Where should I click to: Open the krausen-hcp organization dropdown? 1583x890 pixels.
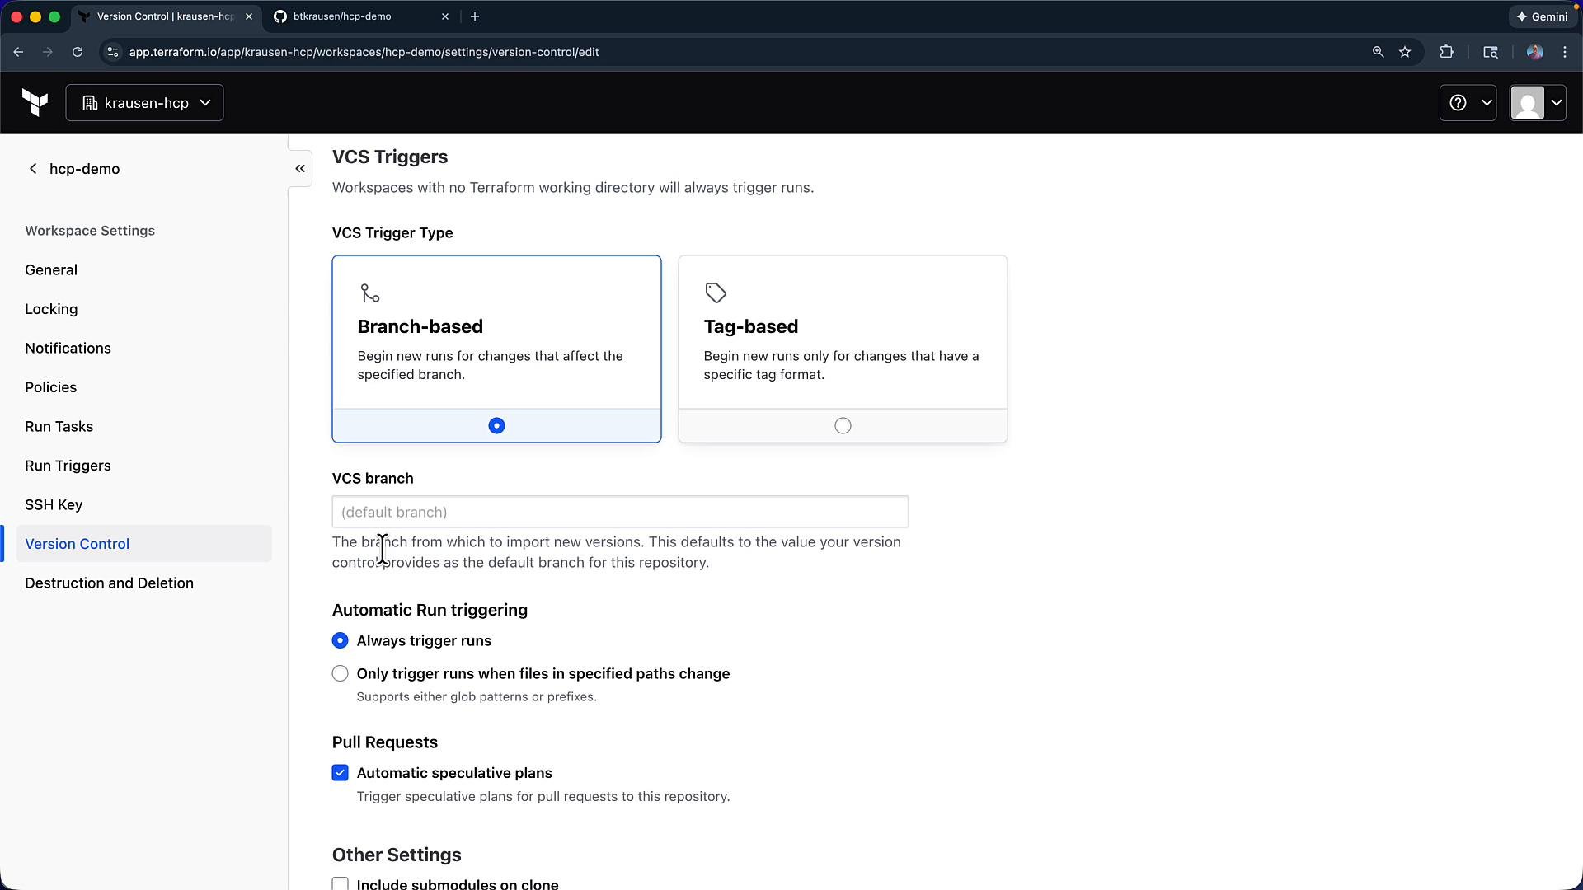[x=144, y=103]
